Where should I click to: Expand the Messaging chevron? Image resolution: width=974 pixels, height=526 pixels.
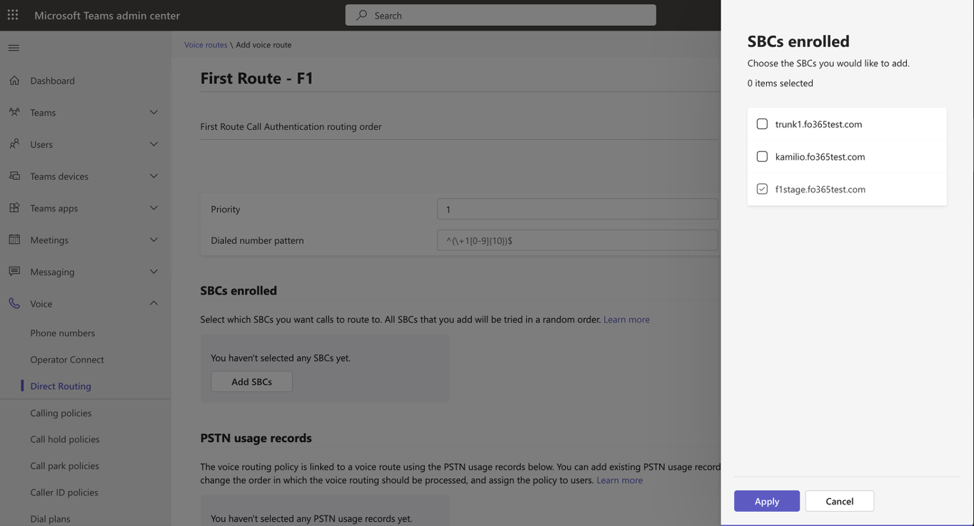coord(154,271)
